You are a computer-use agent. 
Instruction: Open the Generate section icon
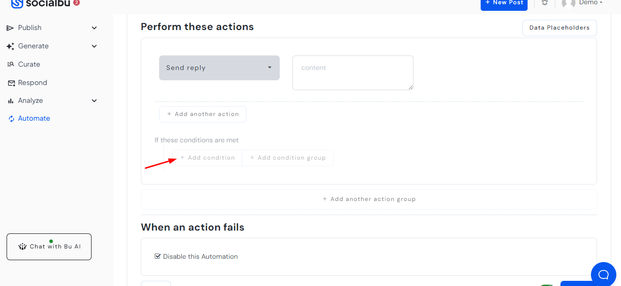[10, 46]
